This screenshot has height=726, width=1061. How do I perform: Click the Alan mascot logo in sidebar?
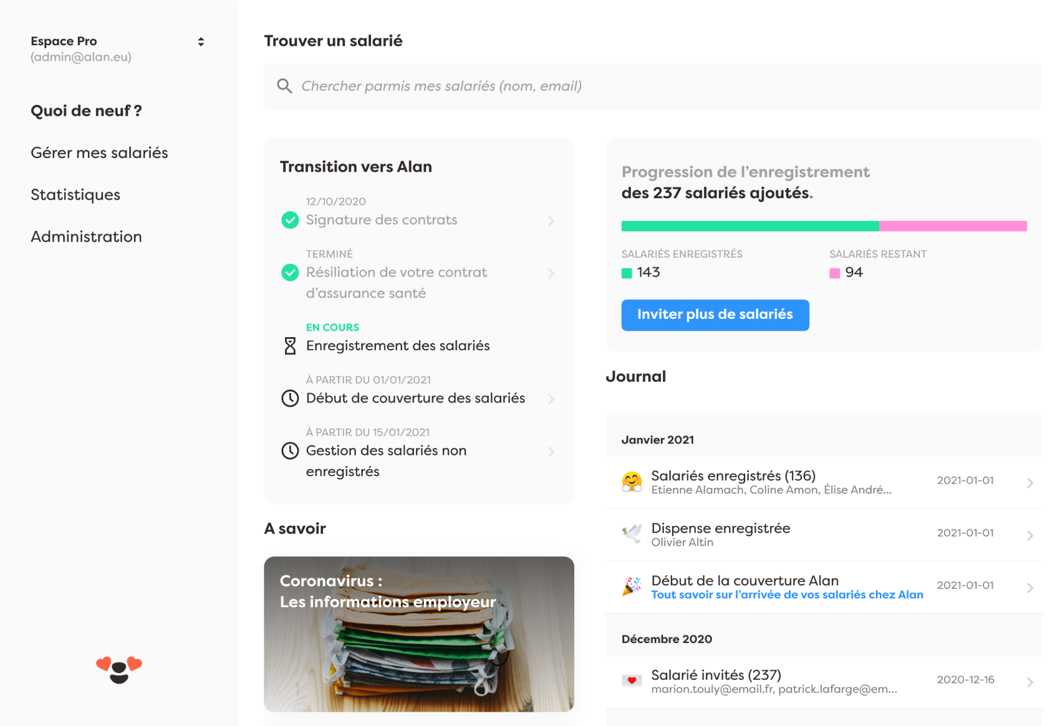click(119, 670)
